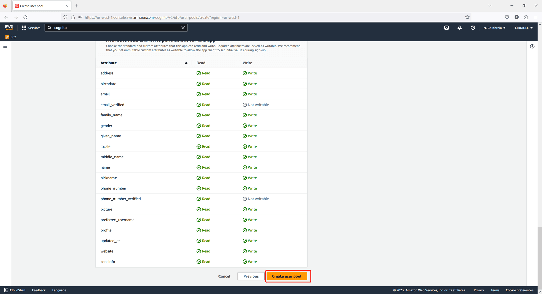Click Write status for gender
Image resolution: width=542 pixels, height=294 pixels.
pyautogui.click(x=250, y=126)
